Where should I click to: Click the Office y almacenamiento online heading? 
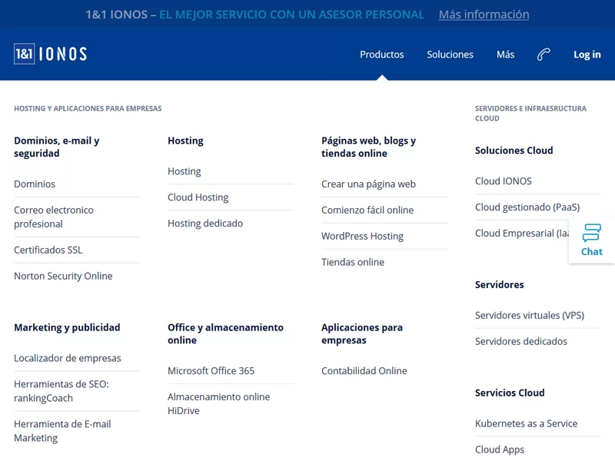[225, 333]
